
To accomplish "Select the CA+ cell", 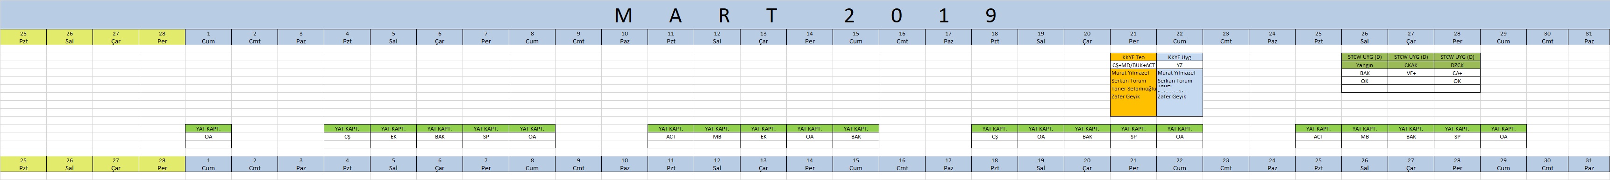I will [x=1457, y=73].
